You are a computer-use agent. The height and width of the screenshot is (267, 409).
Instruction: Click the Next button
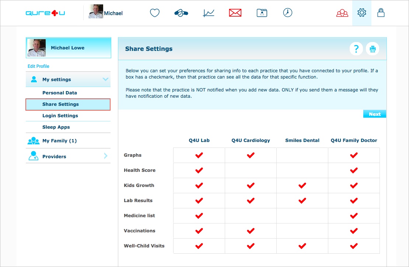point(375,114)
